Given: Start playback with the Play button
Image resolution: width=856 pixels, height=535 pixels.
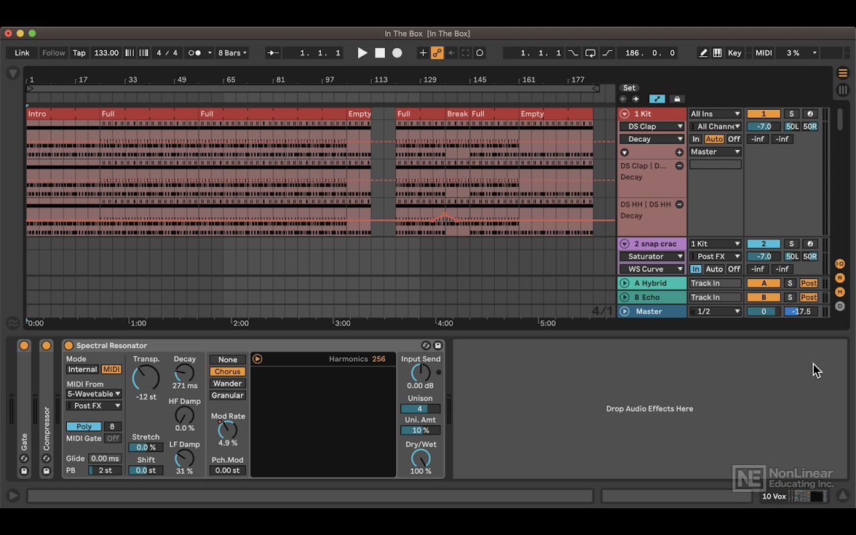Looking at the screenshot, I should 362,53.
